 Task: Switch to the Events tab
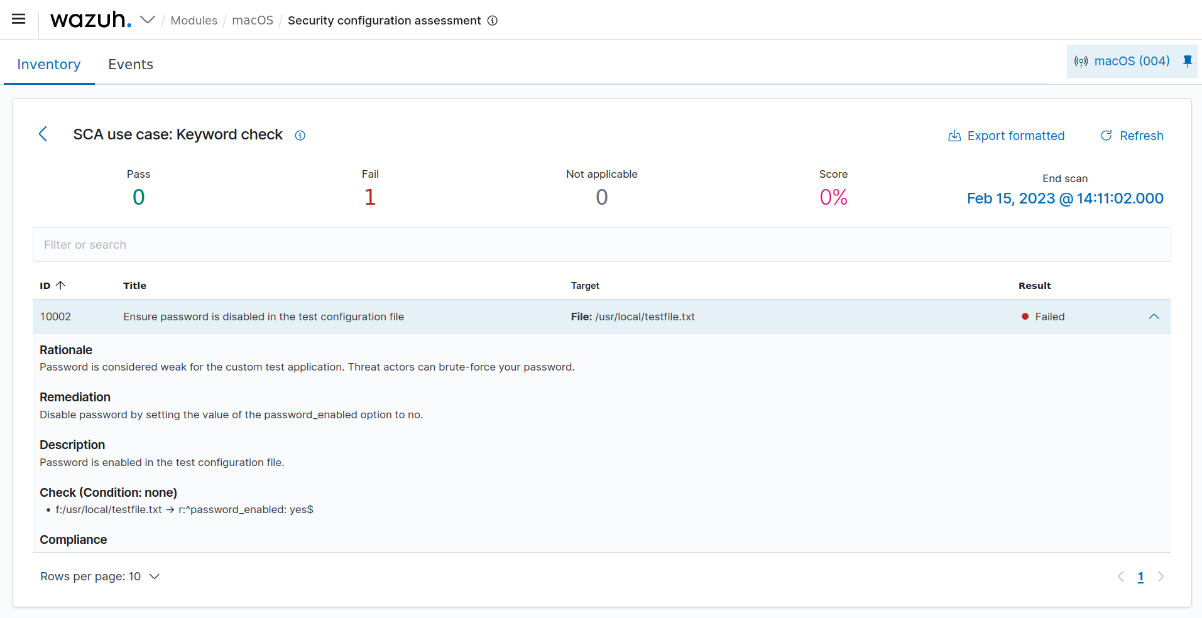130,64
